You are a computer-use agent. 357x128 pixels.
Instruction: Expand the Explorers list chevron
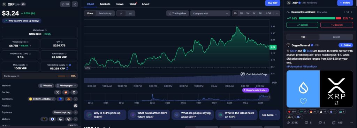tap(75, 112)
